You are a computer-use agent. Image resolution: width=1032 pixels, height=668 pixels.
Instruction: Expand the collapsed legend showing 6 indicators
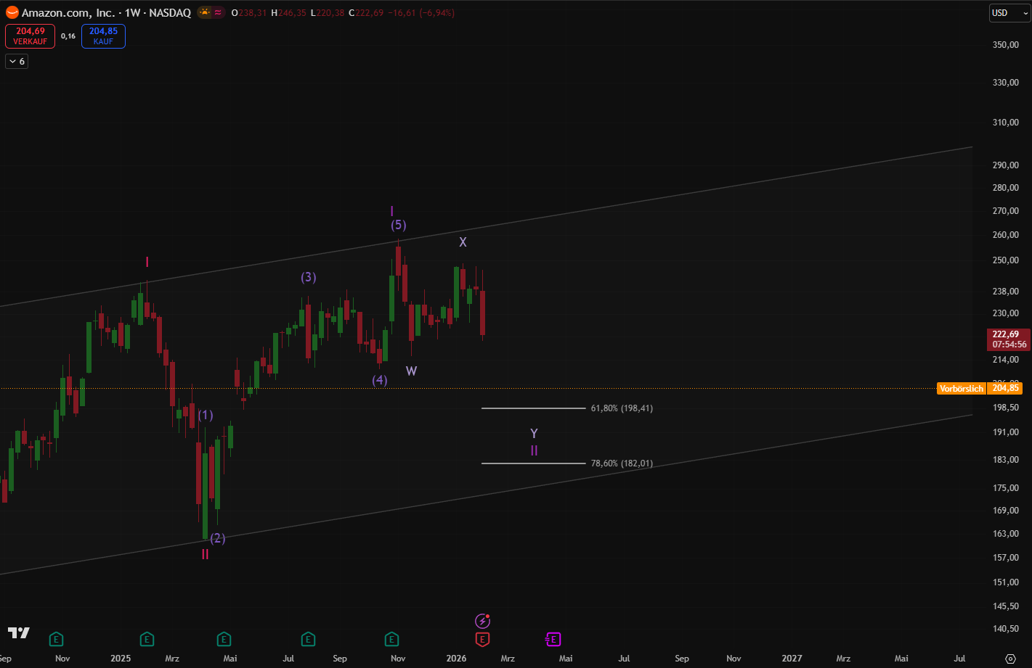tap(16, 62)
